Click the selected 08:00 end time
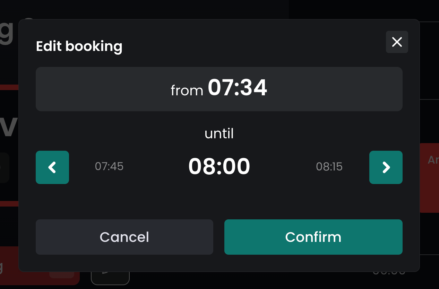 pos(219,167)
